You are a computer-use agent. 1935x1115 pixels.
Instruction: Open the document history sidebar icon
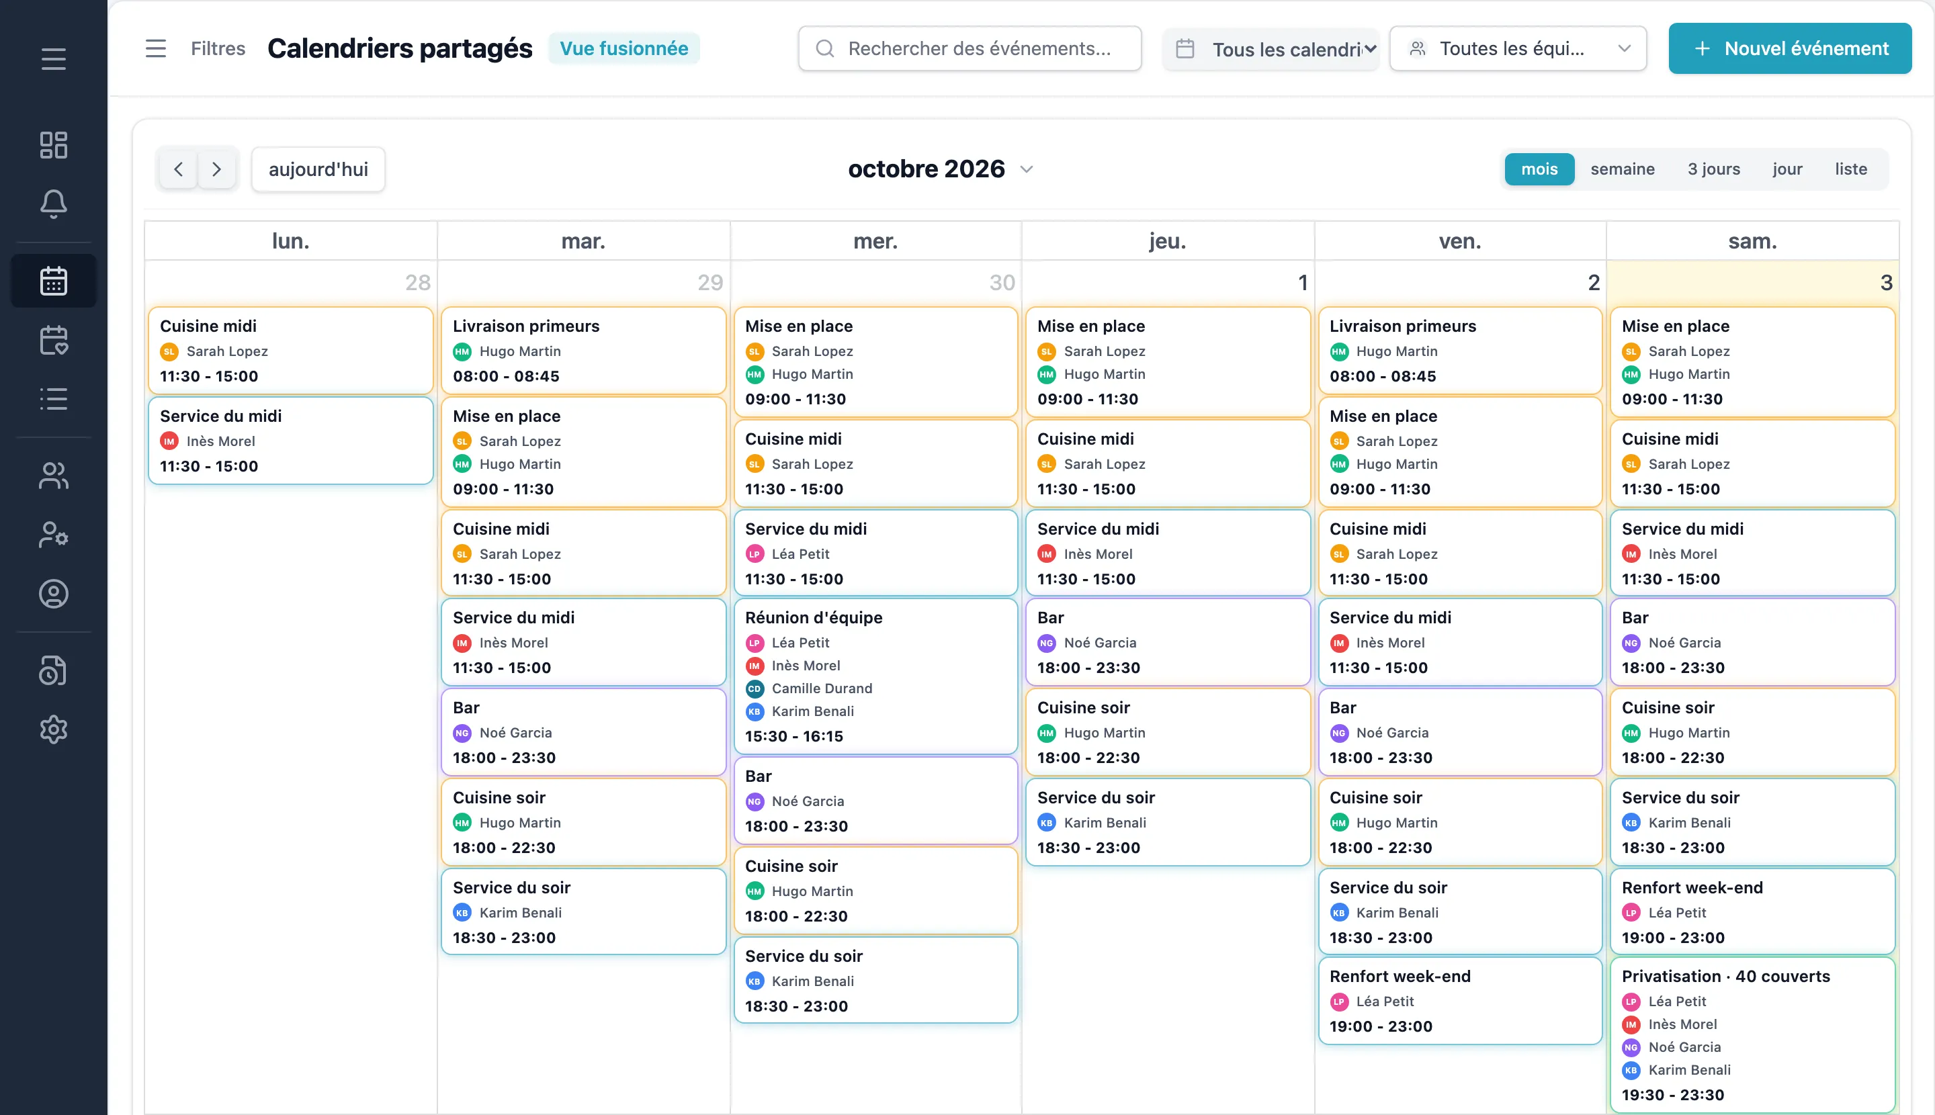(x=53, y=670)
